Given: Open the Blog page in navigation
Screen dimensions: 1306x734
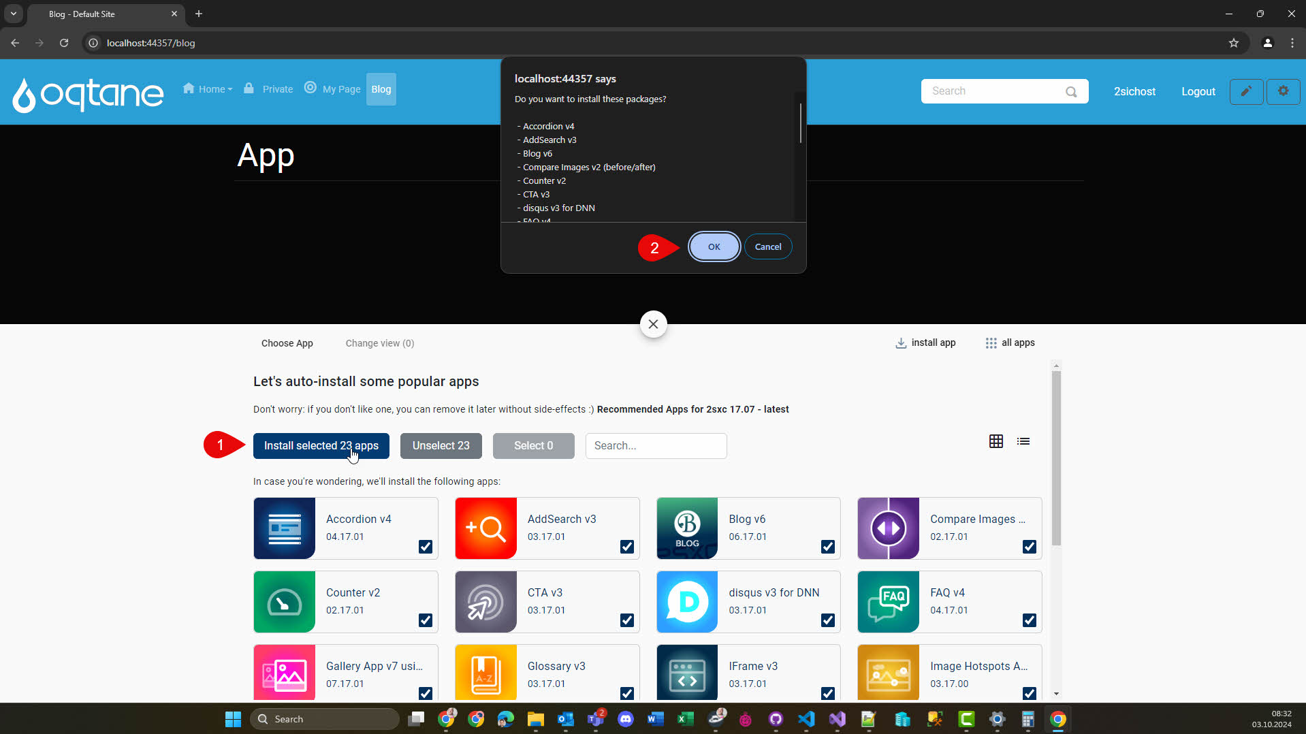Looking at the screenshot, I should click(381, 89).
